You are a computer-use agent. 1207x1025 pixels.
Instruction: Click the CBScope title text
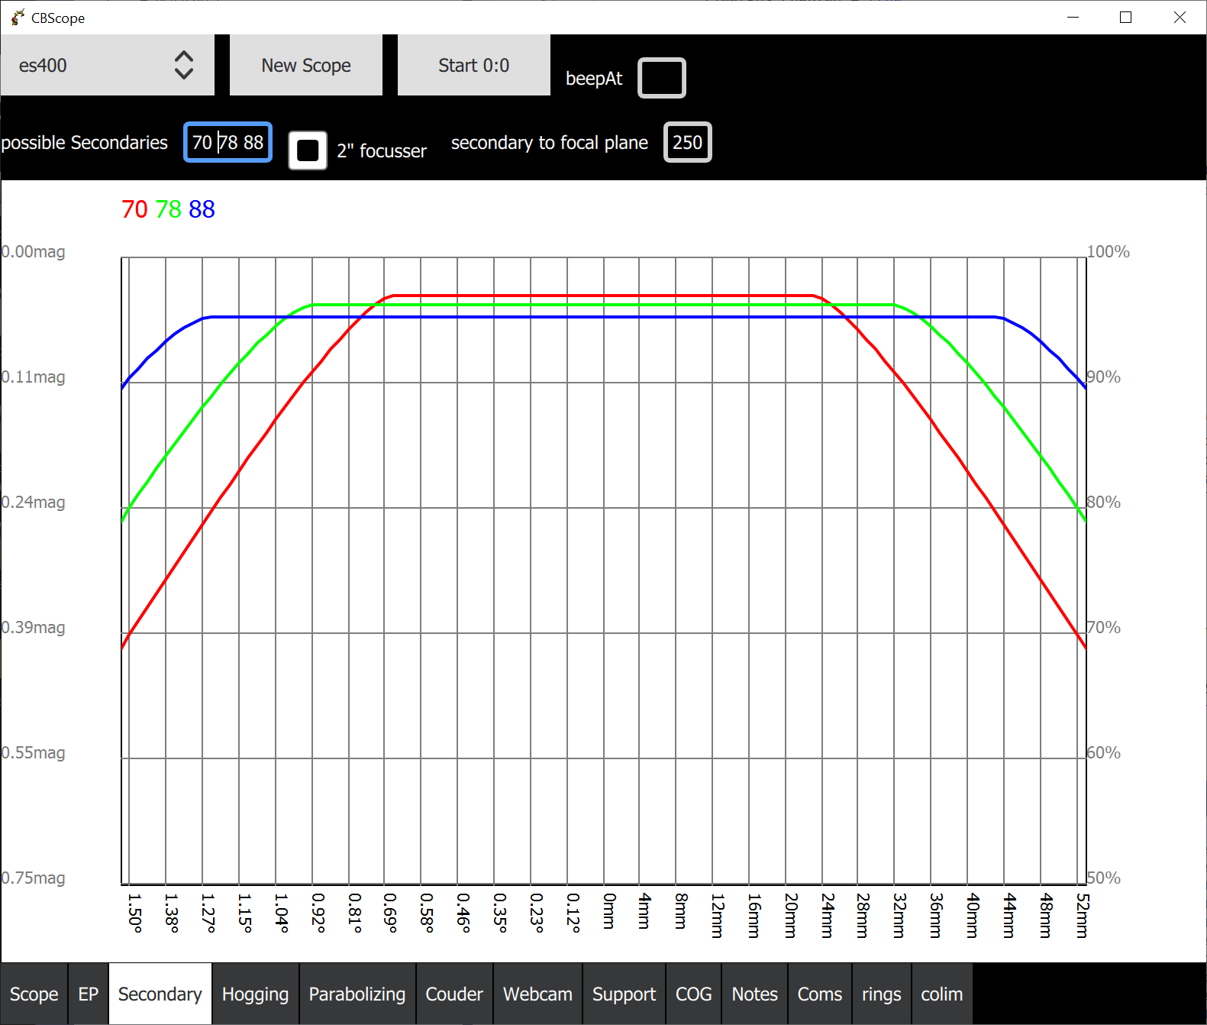(58, 18)
